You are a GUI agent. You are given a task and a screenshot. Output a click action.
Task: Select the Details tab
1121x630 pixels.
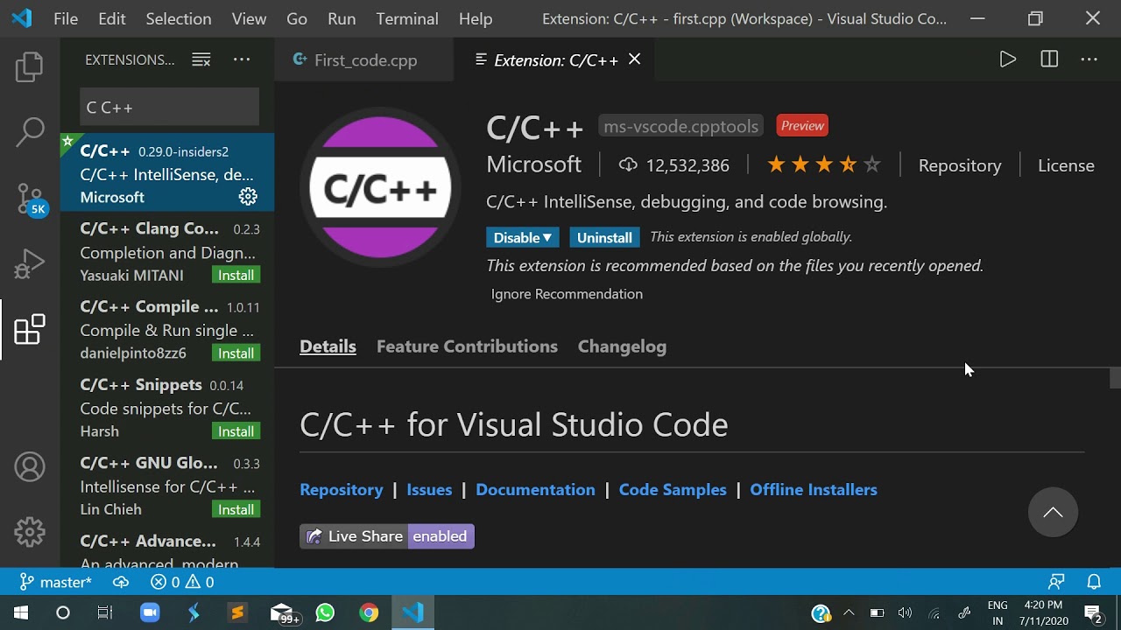pos(328,346)
